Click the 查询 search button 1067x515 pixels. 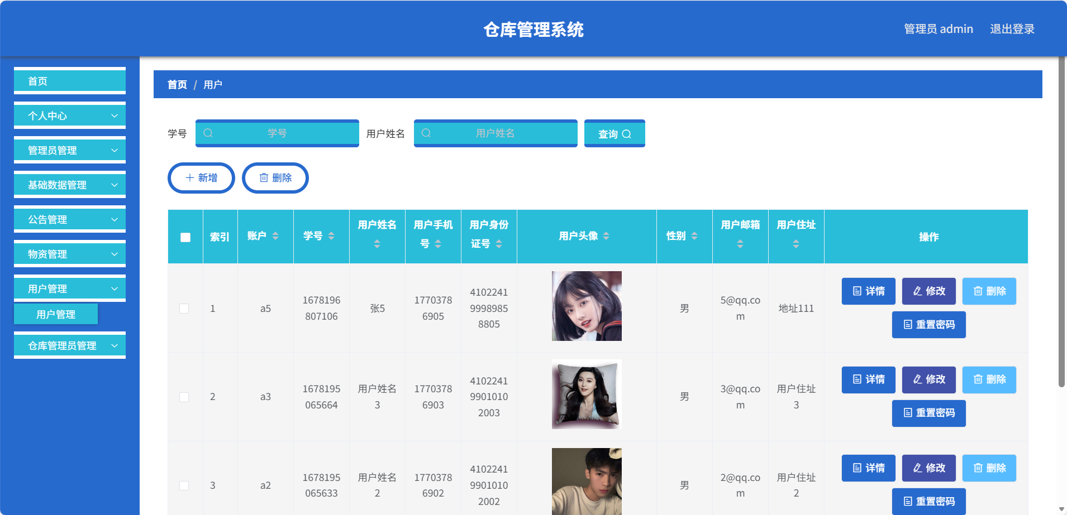[615, 133]
